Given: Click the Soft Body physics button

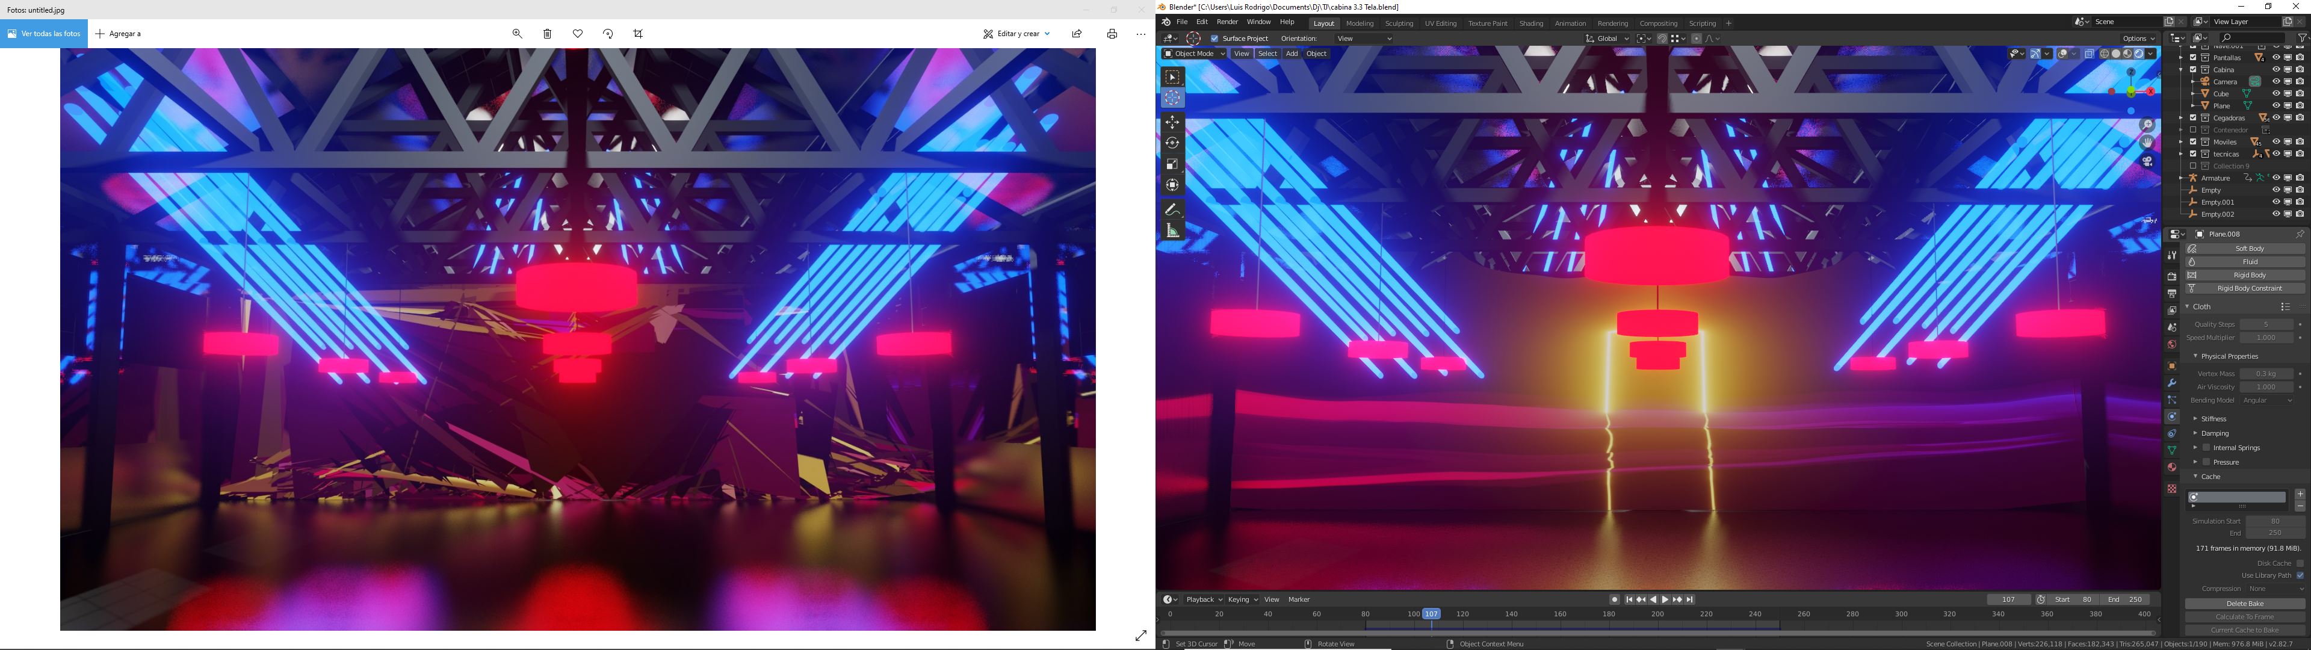Looking at the screenshot, I should tap(2245, 249).
